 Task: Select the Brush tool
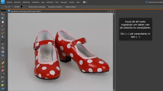(3, 74)
